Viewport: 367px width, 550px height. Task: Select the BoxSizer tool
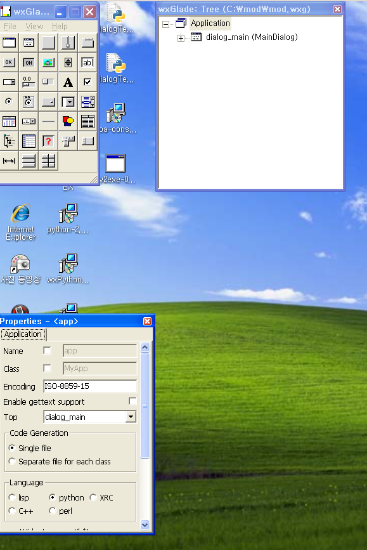click(29, 161)
